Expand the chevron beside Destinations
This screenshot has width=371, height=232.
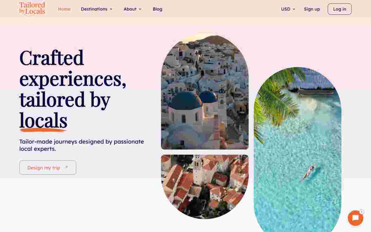111,9
